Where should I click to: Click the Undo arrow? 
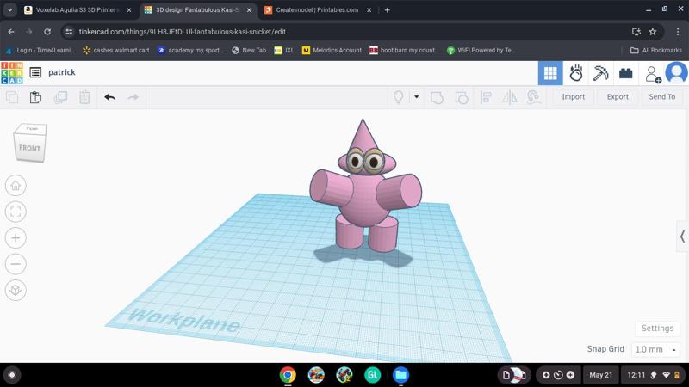coord(109,97)
